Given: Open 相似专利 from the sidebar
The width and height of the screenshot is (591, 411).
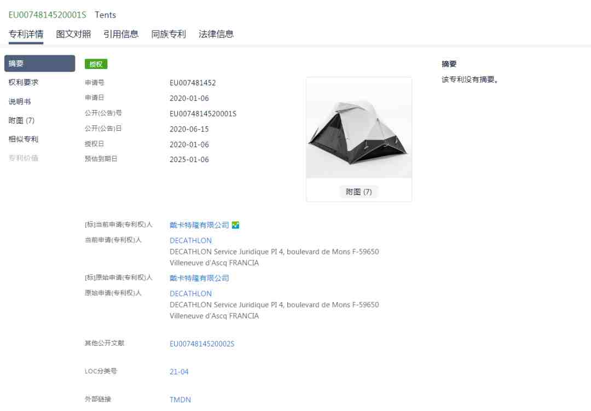Looking at the screenshot, I should [x=24, y=139].
